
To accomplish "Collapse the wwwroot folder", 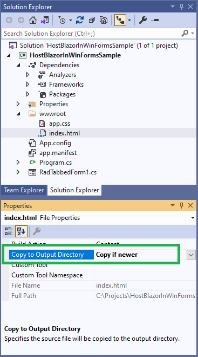I will [18, 114].
